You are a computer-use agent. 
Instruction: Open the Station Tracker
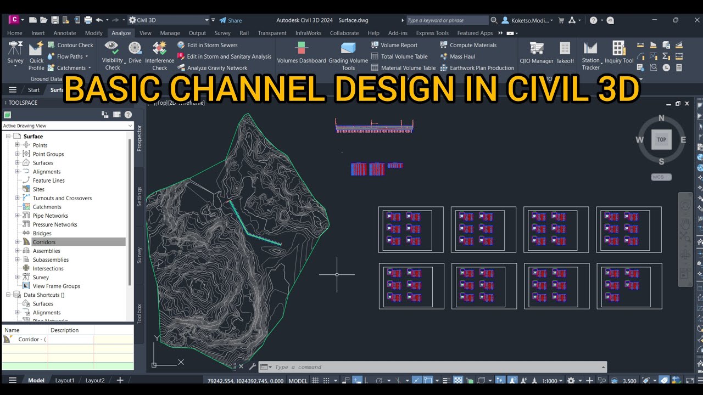coord(591,56)
